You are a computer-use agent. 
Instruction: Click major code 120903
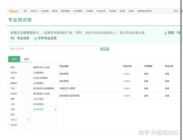click(x=127, y=89)
